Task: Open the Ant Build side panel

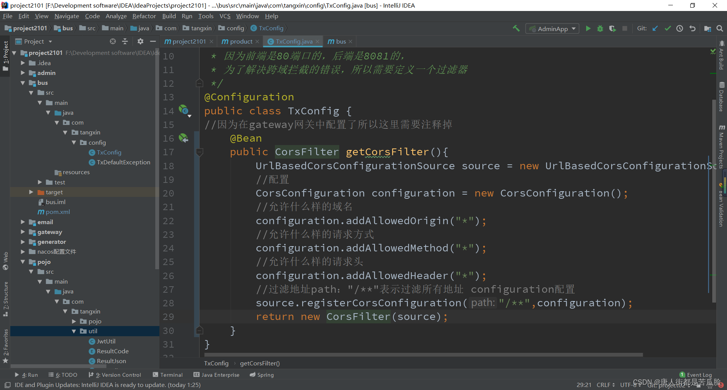Action: (x=722, y=55)
